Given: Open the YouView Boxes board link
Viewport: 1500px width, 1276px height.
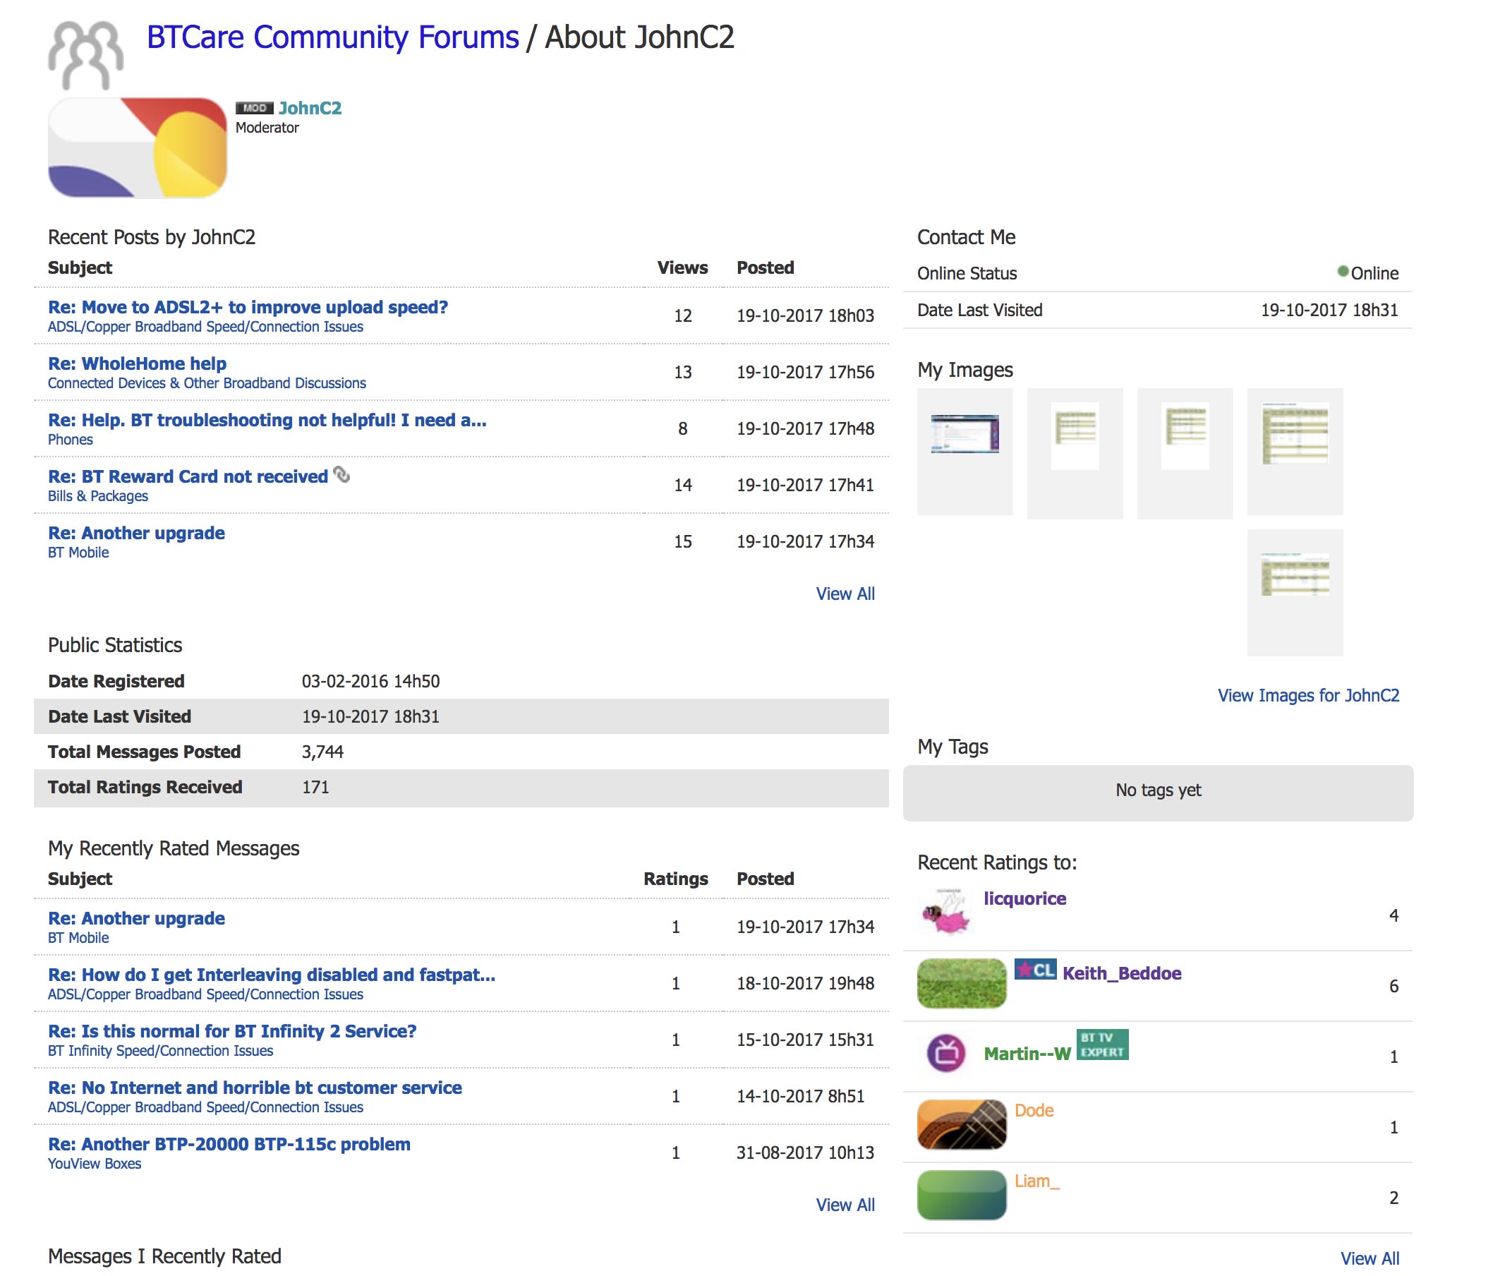Looking at the screenshot, I should tap(94, 1164).
